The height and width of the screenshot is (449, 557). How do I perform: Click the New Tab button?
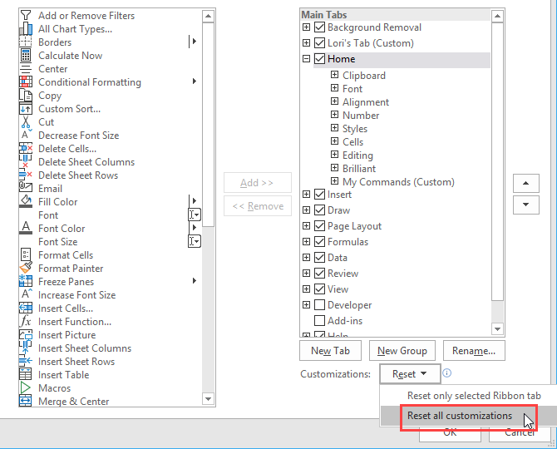coord(330,351)
